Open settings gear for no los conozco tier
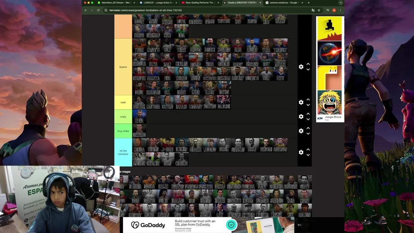This screenshot has width=414, height=233. (x=301, y=152)
